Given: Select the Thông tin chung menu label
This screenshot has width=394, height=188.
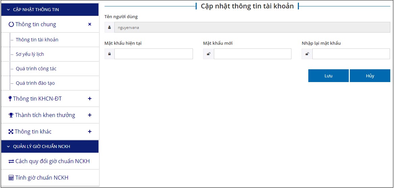Looking at the screenshot, I should [36, 24].
